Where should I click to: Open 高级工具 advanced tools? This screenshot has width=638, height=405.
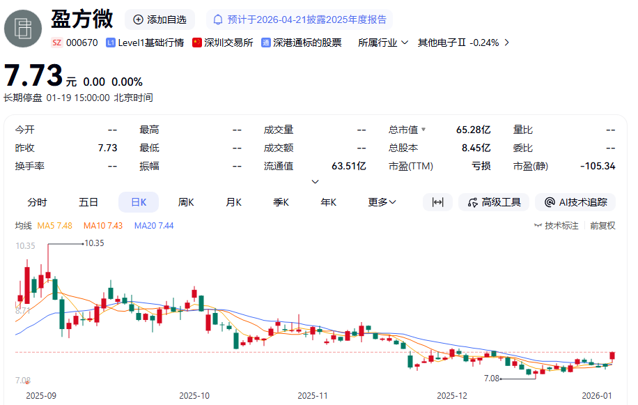(495, 202)
